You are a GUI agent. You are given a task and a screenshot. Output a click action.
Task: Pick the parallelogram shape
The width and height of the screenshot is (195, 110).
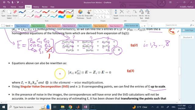105,14
